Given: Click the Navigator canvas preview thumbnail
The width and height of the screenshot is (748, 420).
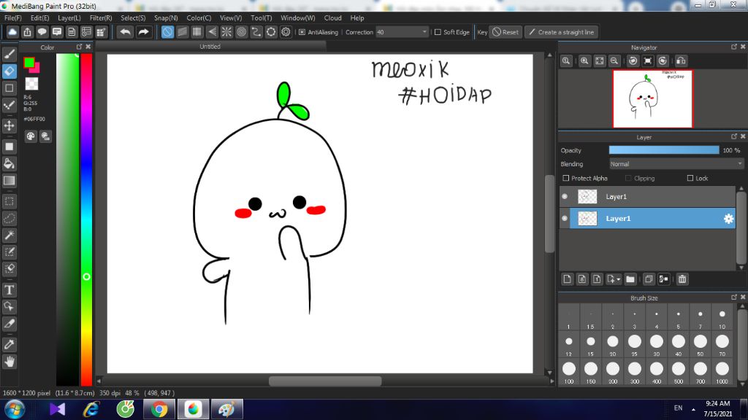Looking at the screenshot, I should (x=652, y=99).
